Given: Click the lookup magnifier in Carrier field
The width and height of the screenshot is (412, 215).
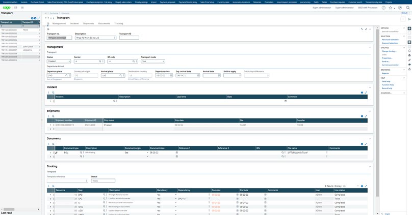Looking at the screenshot, I should coord(100,61).
